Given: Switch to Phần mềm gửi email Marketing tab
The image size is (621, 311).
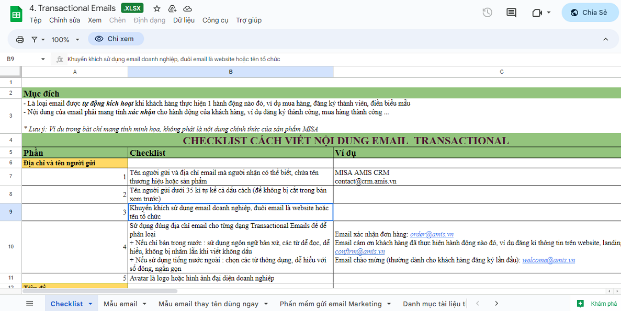Looking at the screenshot, I should click(331, 304).
